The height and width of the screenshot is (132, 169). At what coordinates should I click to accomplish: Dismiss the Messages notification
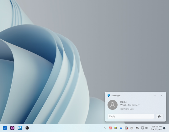tap(162, 96)
